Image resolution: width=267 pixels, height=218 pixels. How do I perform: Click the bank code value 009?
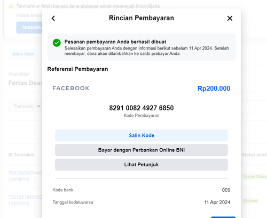pyautogui.click(x=226, y=190)
